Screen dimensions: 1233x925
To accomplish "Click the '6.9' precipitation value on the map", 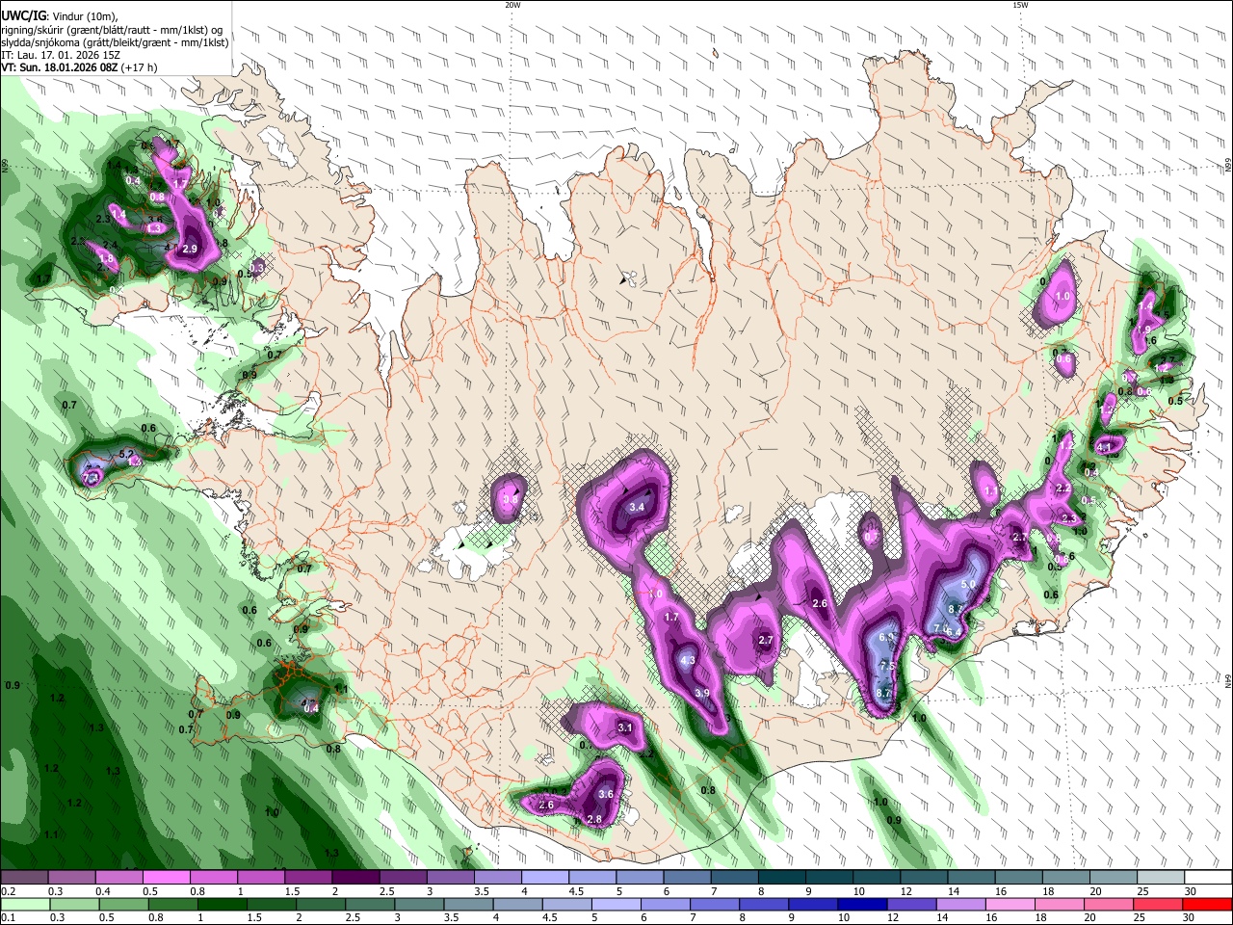I will click(x=886, y=637).
